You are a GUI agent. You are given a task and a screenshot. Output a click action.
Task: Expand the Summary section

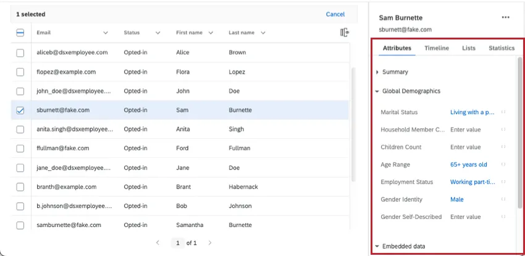coord(377,72)
